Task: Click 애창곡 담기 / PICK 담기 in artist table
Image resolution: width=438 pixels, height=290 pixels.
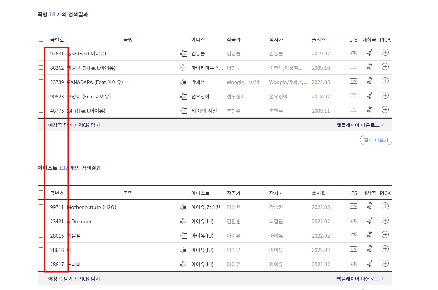Action: [74, 279]
